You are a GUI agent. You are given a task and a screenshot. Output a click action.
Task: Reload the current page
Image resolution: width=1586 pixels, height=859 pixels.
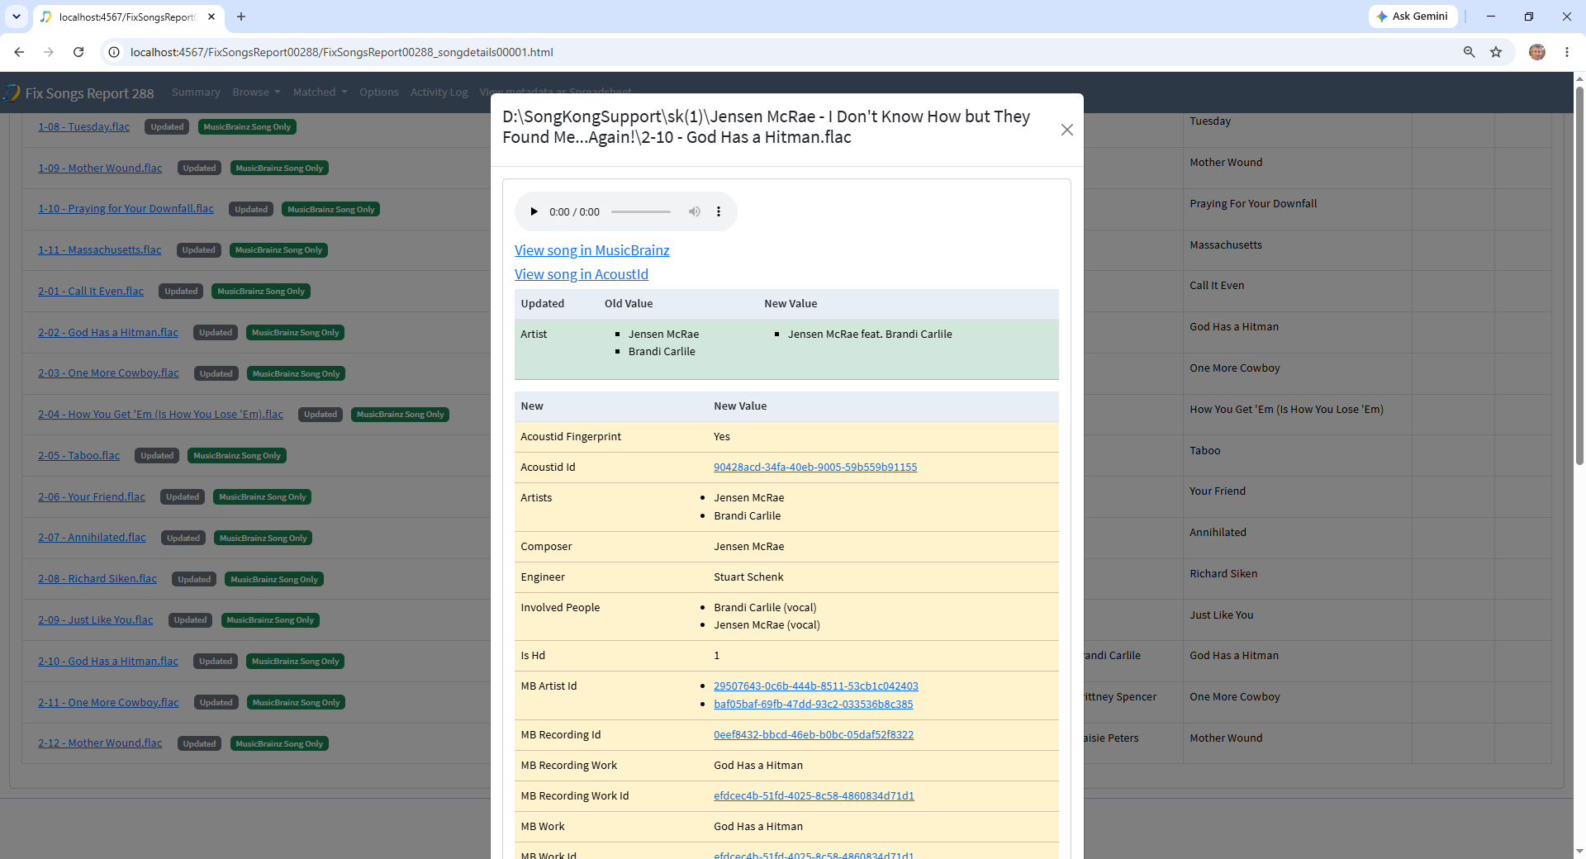click(x=78, y=52)
